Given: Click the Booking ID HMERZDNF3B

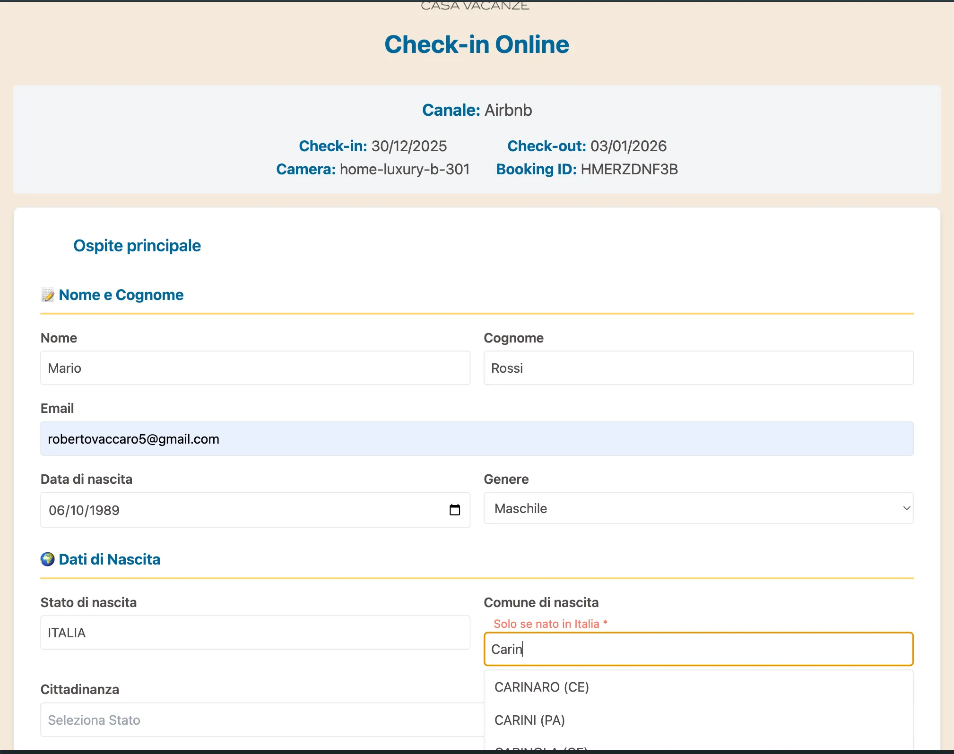Looking at the screenshot, I should 630,169.
